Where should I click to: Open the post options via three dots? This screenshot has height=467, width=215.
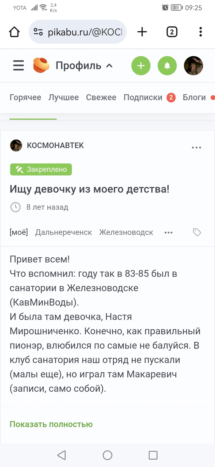[x=196, y=147]
